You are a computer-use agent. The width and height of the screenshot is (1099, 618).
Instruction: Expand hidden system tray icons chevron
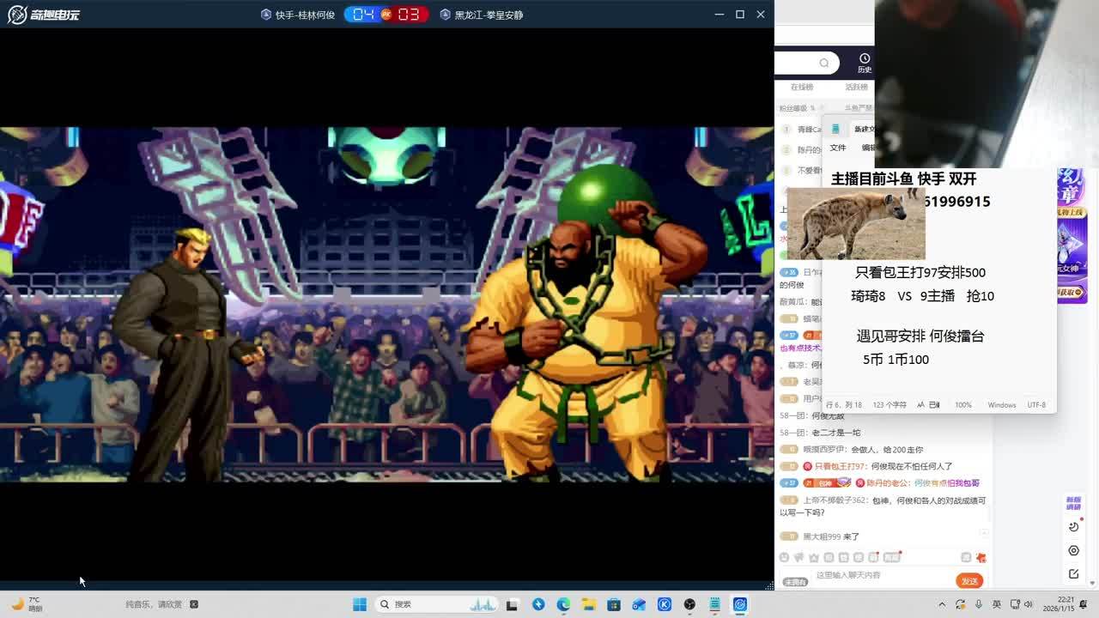pyautogui.click(x=942, y=604)
